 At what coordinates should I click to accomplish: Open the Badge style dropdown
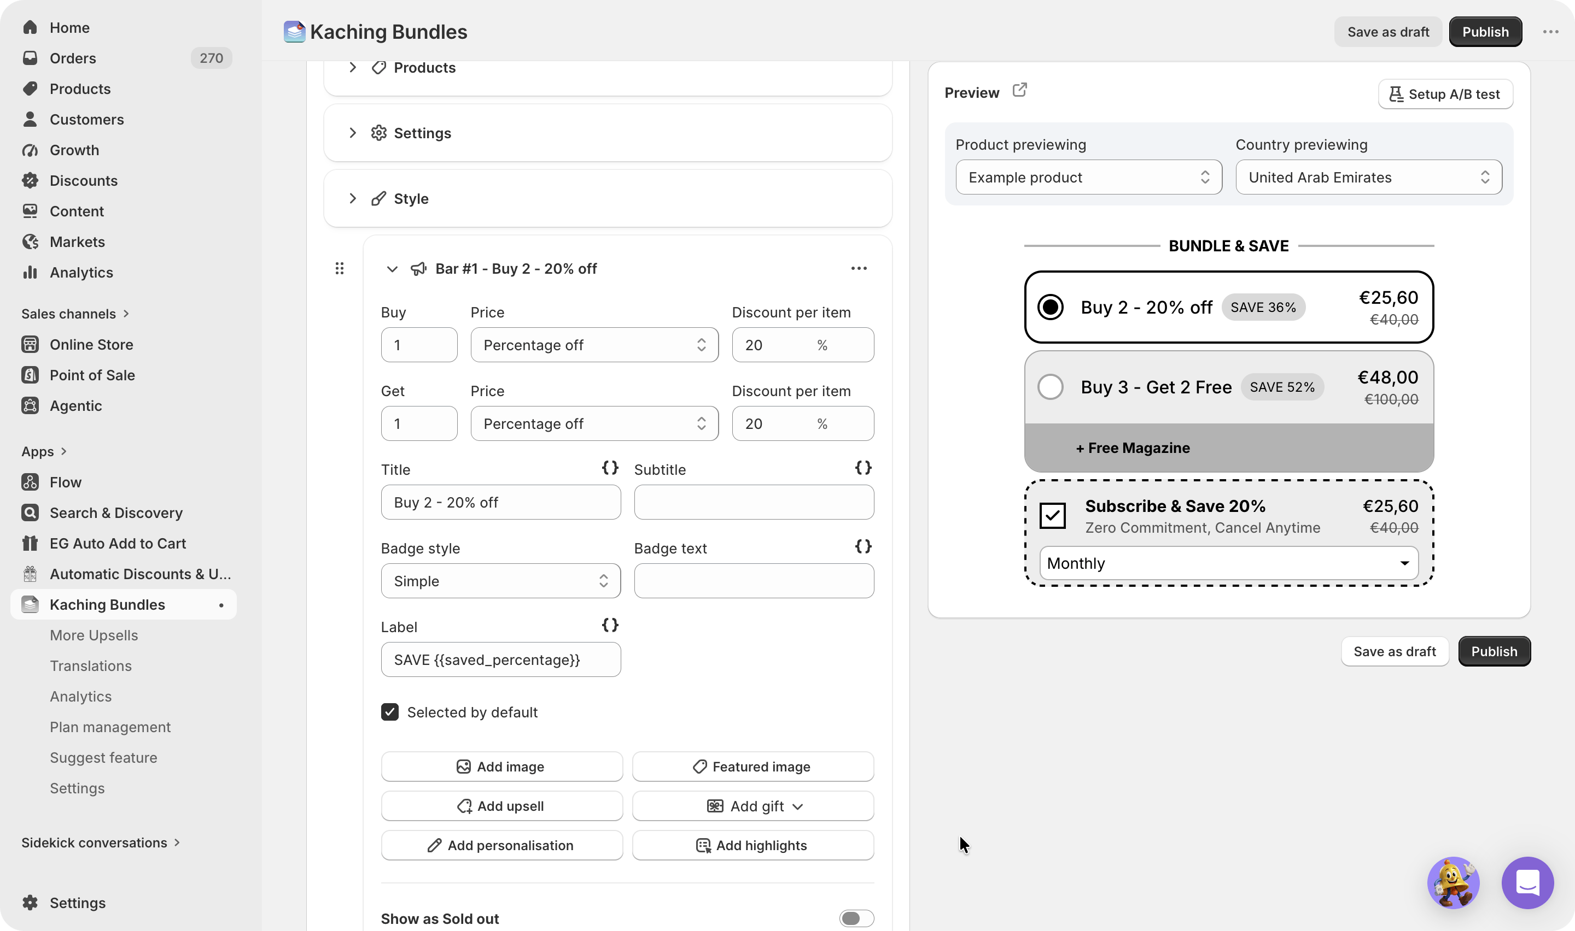point(500,581)
